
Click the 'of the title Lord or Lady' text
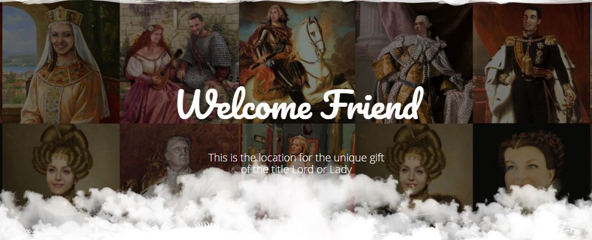point(297,170)
